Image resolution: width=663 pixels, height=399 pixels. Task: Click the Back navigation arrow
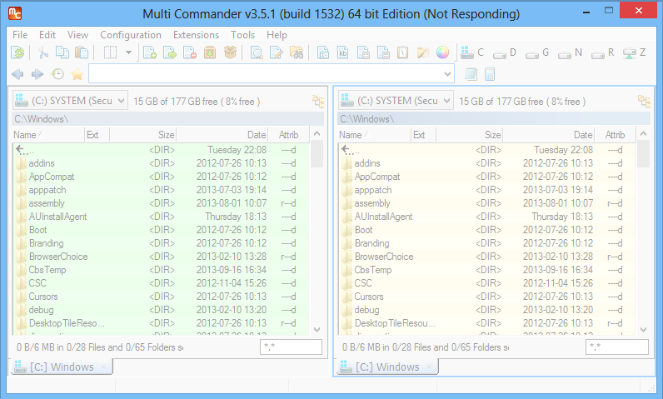[x=17, y=74]
